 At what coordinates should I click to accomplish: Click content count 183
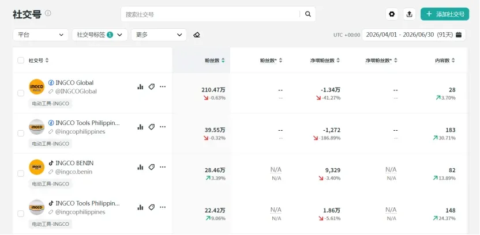click(x=451, y=130)
